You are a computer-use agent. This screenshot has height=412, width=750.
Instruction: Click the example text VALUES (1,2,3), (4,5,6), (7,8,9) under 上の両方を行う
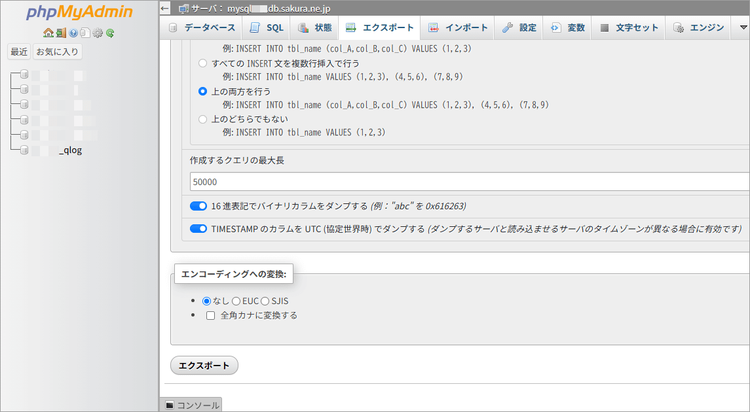480,105
